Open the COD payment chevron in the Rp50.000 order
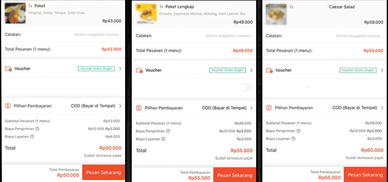This screenshot has height=182, width=388. point(120,106)
